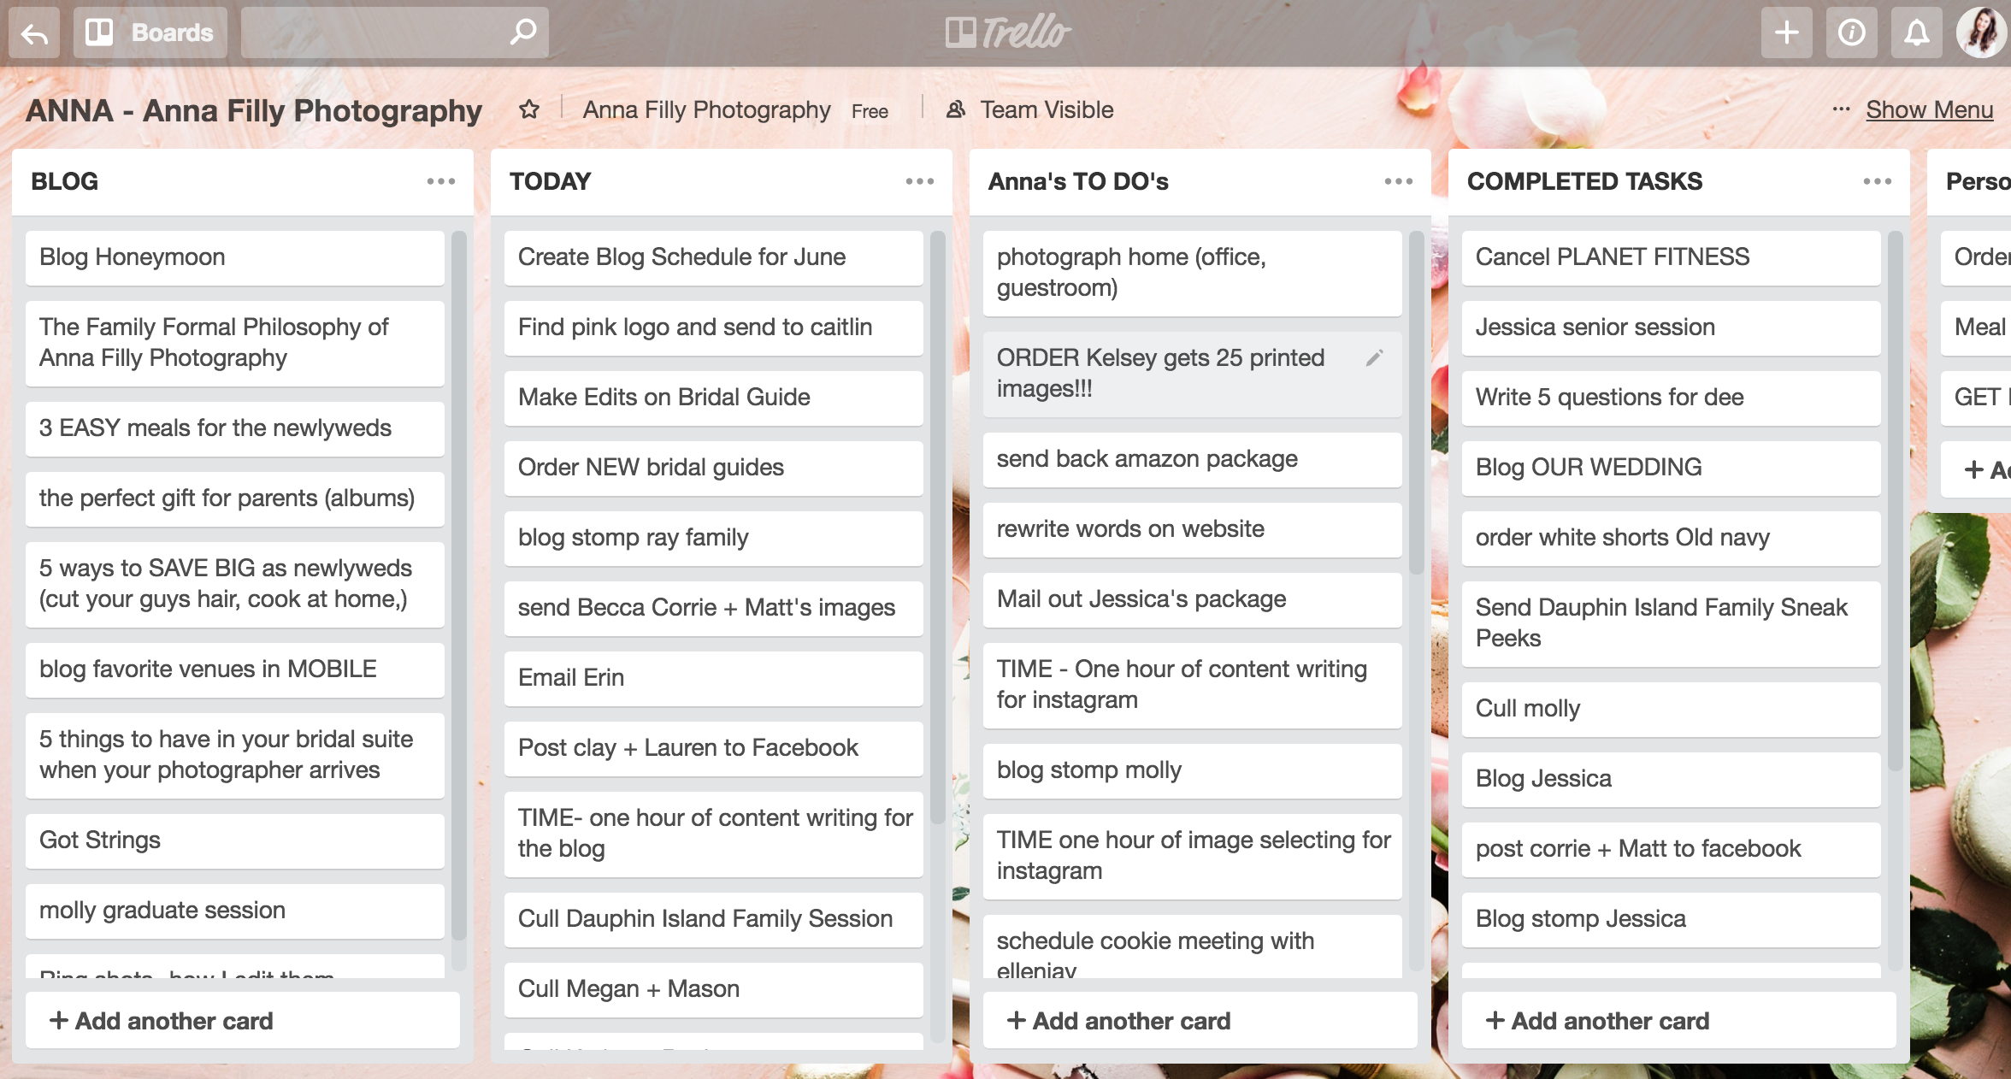Add another card to Anna's TO DO's
The image size is (2011, 1079).
point(1200,1021)
